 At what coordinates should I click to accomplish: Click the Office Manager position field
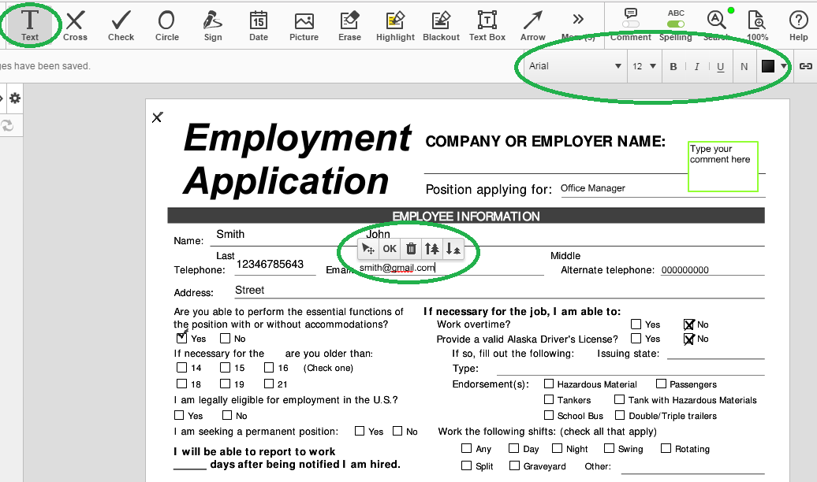(x=593, y=188)
